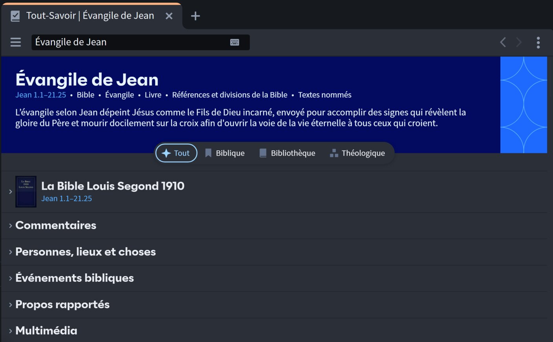Click the keyboard icon in search box
The height and width of the screenshot is (342, 553).
(x=234, y=42)
